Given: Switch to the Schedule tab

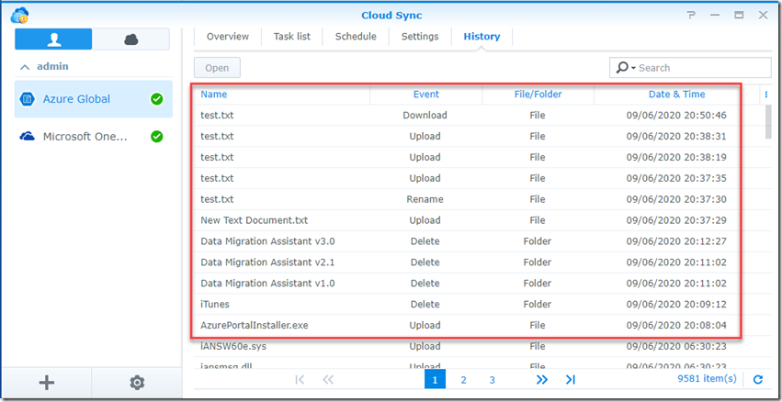Looking at the screenshot, I should tap(356, 37).
